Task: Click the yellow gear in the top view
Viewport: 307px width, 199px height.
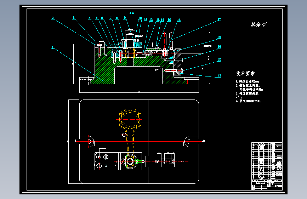Action: [x=130, y=119]
